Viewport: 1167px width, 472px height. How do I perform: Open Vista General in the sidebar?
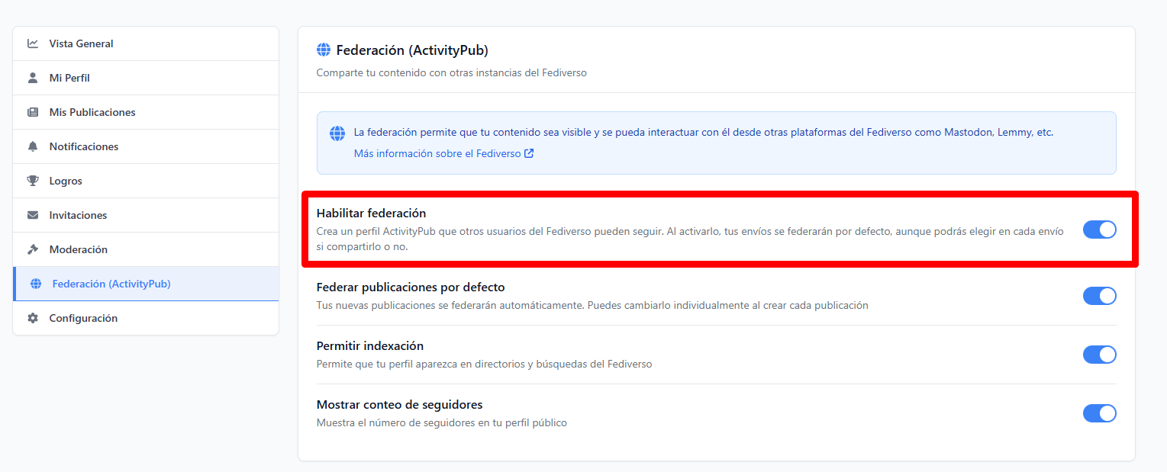coord(146,43)
